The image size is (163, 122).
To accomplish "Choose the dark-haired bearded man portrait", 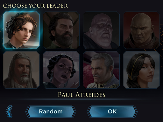I will coord(61,30).
